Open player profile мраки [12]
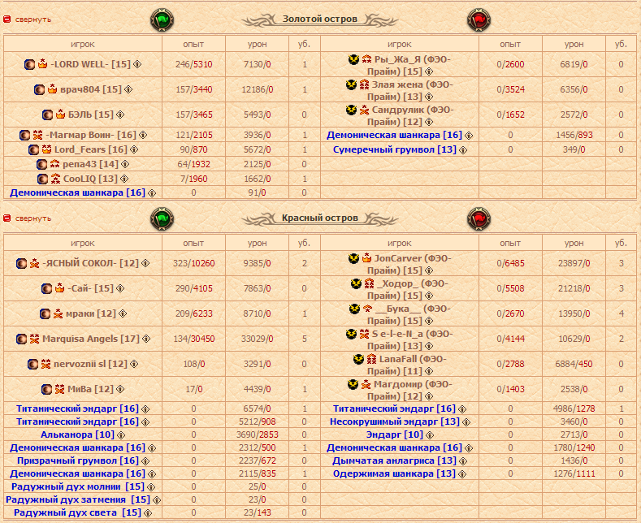 (x=91, y=313)
